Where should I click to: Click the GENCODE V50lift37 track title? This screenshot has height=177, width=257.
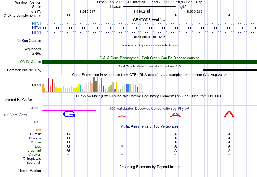[149, 20]
